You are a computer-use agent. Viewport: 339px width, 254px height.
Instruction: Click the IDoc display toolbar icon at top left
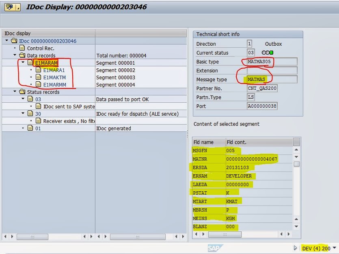(x=10, y=7)
